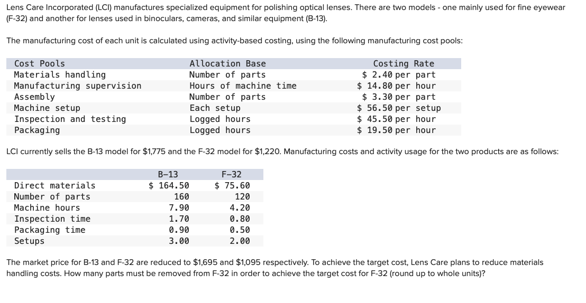Select the 'Number of parts' usage row label

[x=52, y=197]
